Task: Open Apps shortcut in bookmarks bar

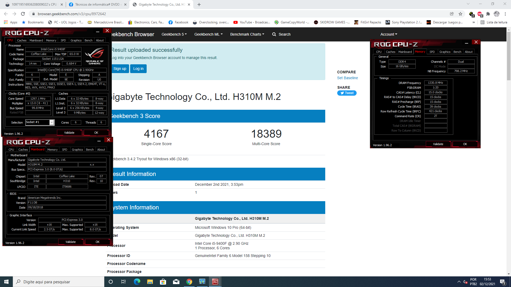Action: pos(11,22)
